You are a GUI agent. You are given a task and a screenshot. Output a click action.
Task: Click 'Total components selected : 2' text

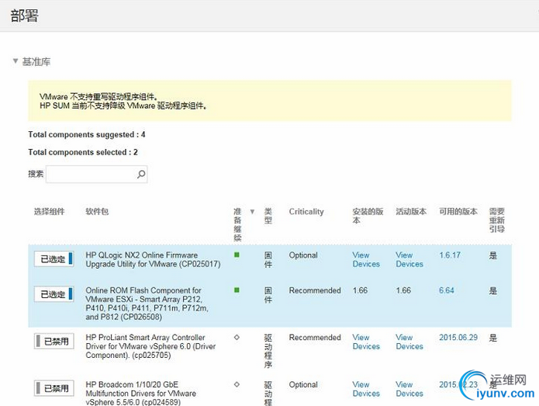point(83,152)
